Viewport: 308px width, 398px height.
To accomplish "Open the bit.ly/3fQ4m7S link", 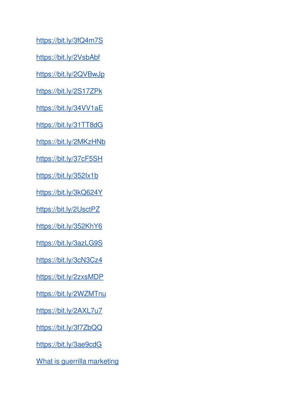I will point(69,41).
